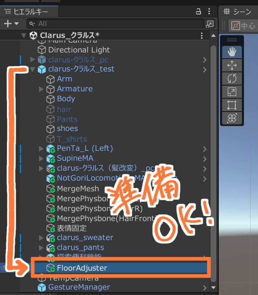Viewport: 258px width, 295px height.
Task: Switch to the ヒエラルキー tab
Action: coord(26,12)
